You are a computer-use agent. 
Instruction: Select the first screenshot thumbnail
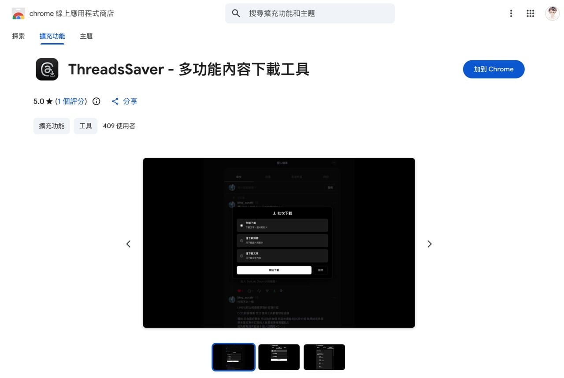click(x=234, y=357)
